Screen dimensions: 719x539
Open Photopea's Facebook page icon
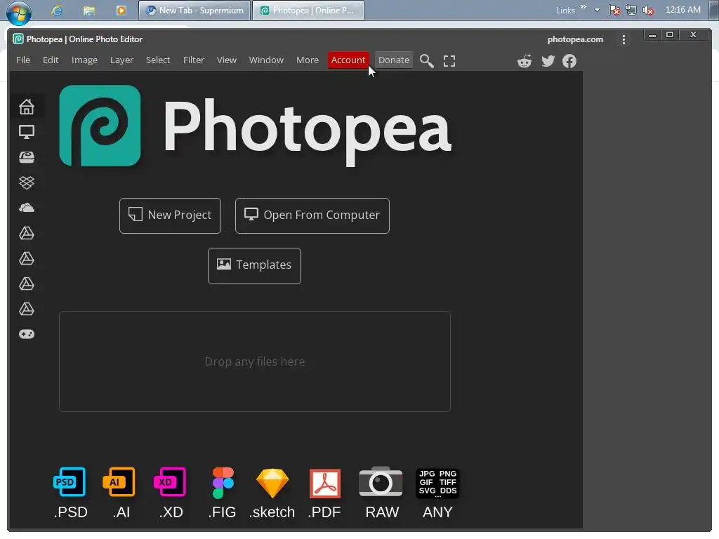coord(569,61)
